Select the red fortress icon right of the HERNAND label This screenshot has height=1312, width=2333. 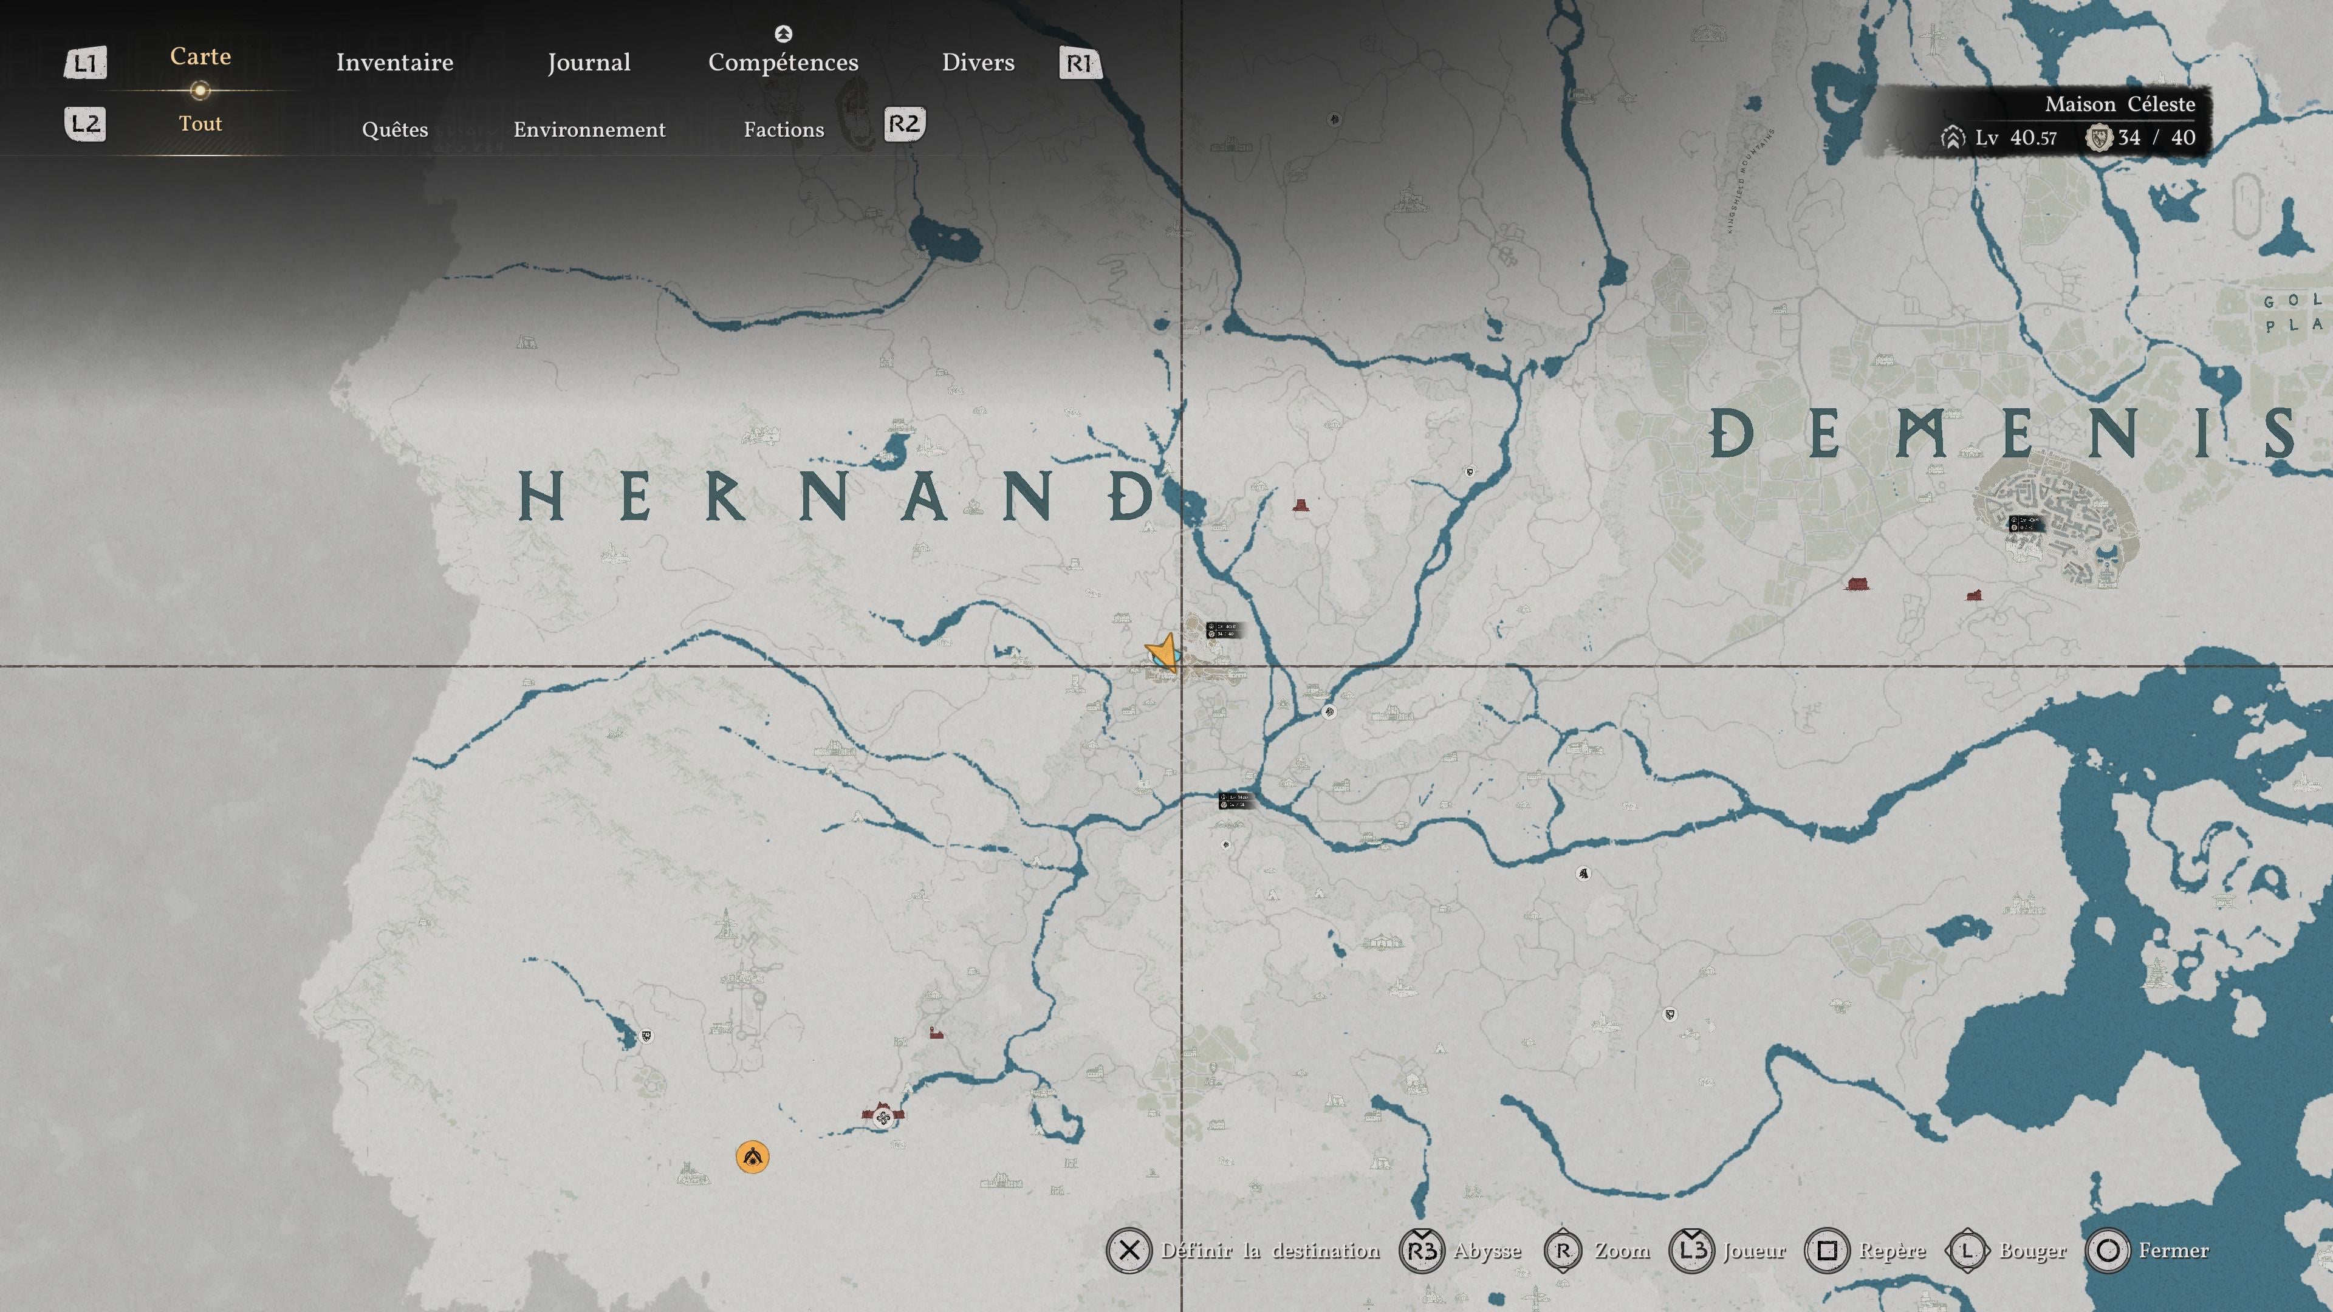pyautogui.click(x=1301, y=504)
